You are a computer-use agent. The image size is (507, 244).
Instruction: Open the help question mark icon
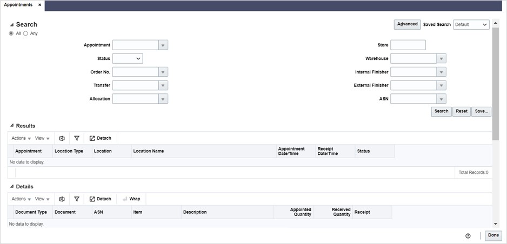(x=468, y=235)
